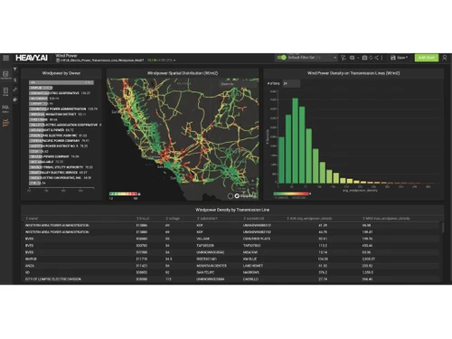
Task: Select the top longest bar in owner chart
Action: click(61, 82)
